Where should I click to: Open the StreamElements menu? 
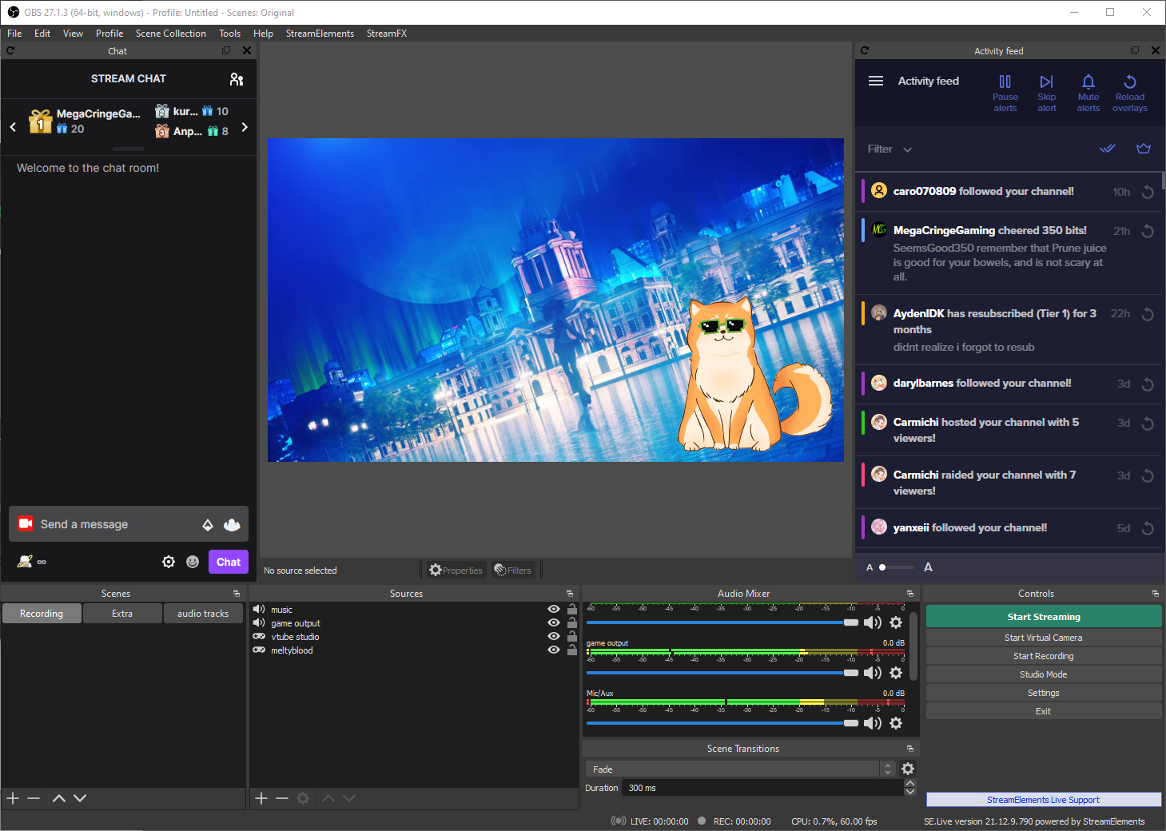click(320, 34)
